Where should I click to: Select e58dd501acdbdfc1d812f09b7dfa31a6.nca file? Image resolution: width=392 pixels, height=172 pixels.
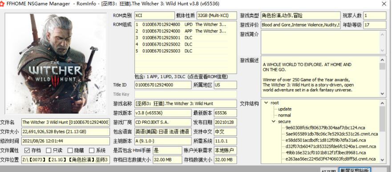coord(326,140)
